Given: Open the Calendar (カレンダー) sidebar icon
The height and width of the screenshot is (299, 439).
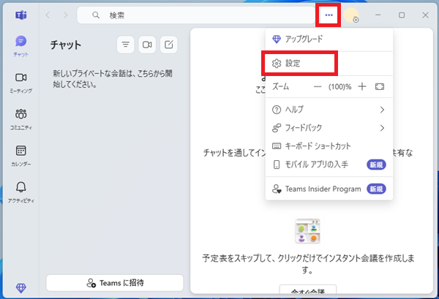Looking at the screenshot, I should (21, 156).
